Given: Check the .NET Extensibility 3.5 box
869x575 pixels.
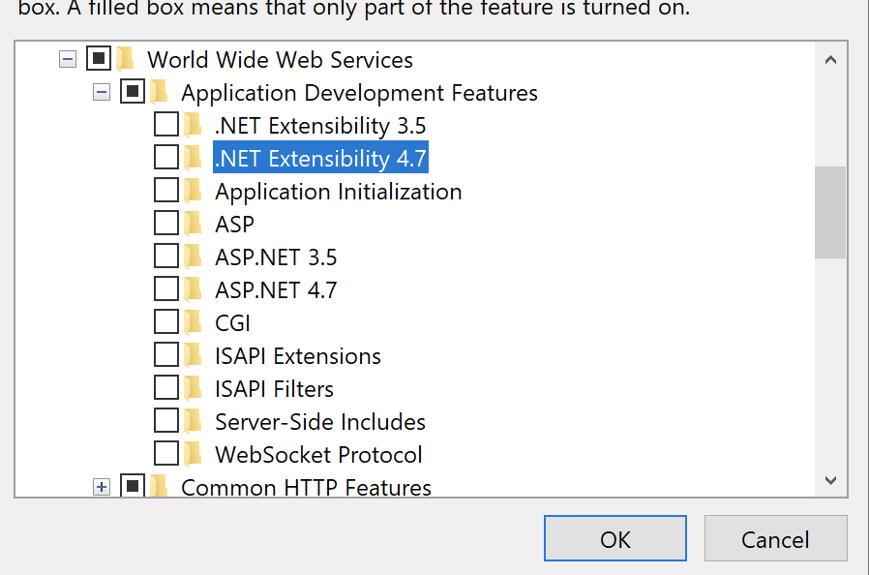Looking at the screenshot, I should coord(166,125).
